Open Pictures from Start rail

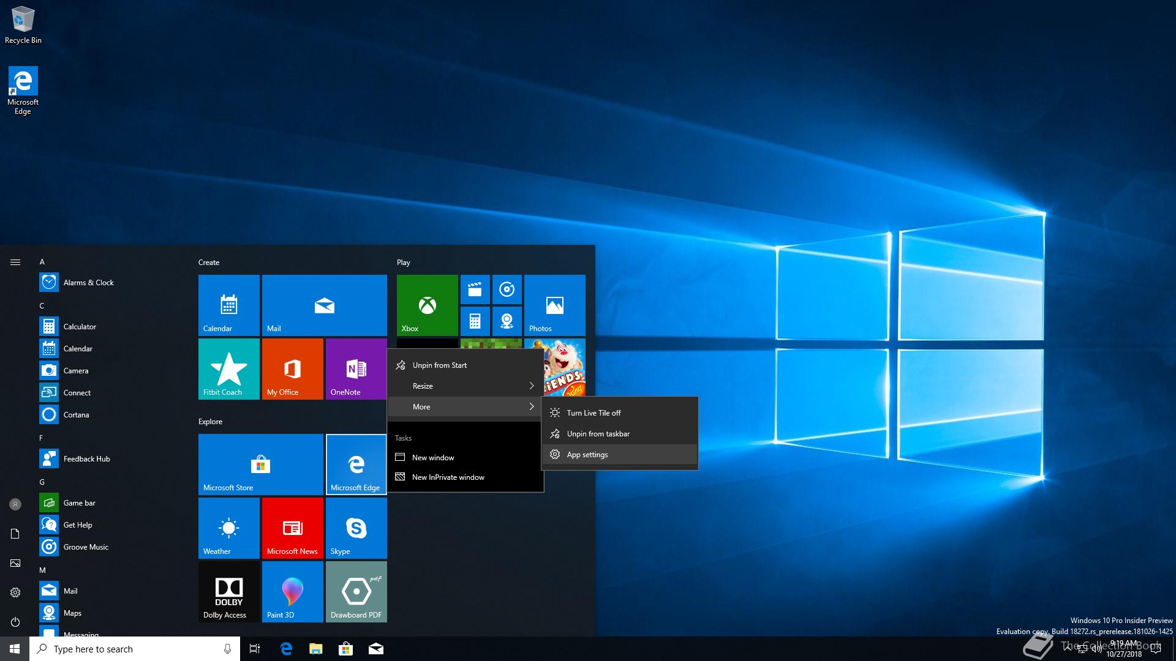coord(15,563)
